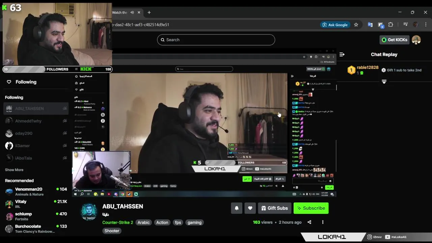Open ii3amer in Following list

pos(36,146)
